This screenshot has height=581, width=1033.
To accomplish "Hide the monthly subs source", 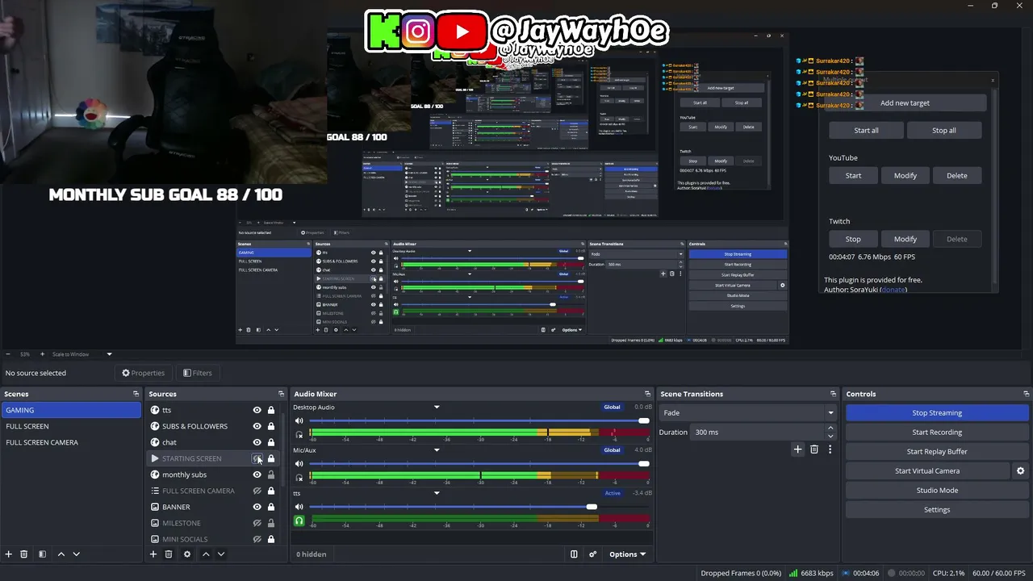I will (x=257, y=474).
